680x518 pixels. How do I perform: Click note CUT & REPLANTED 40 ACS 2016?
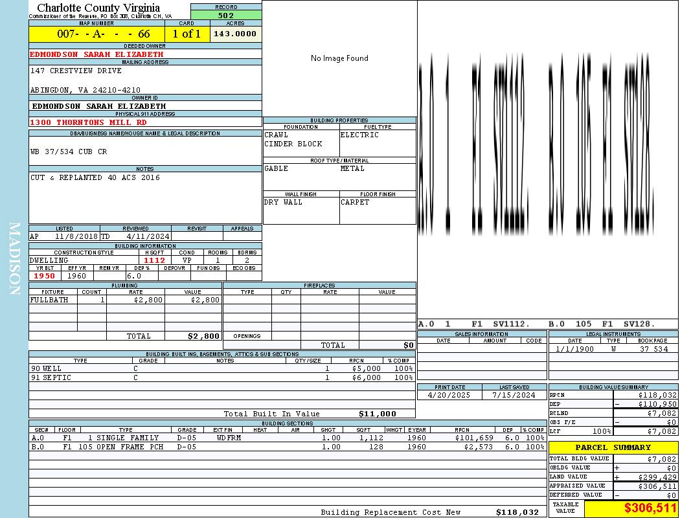click(x=95, y=177)
